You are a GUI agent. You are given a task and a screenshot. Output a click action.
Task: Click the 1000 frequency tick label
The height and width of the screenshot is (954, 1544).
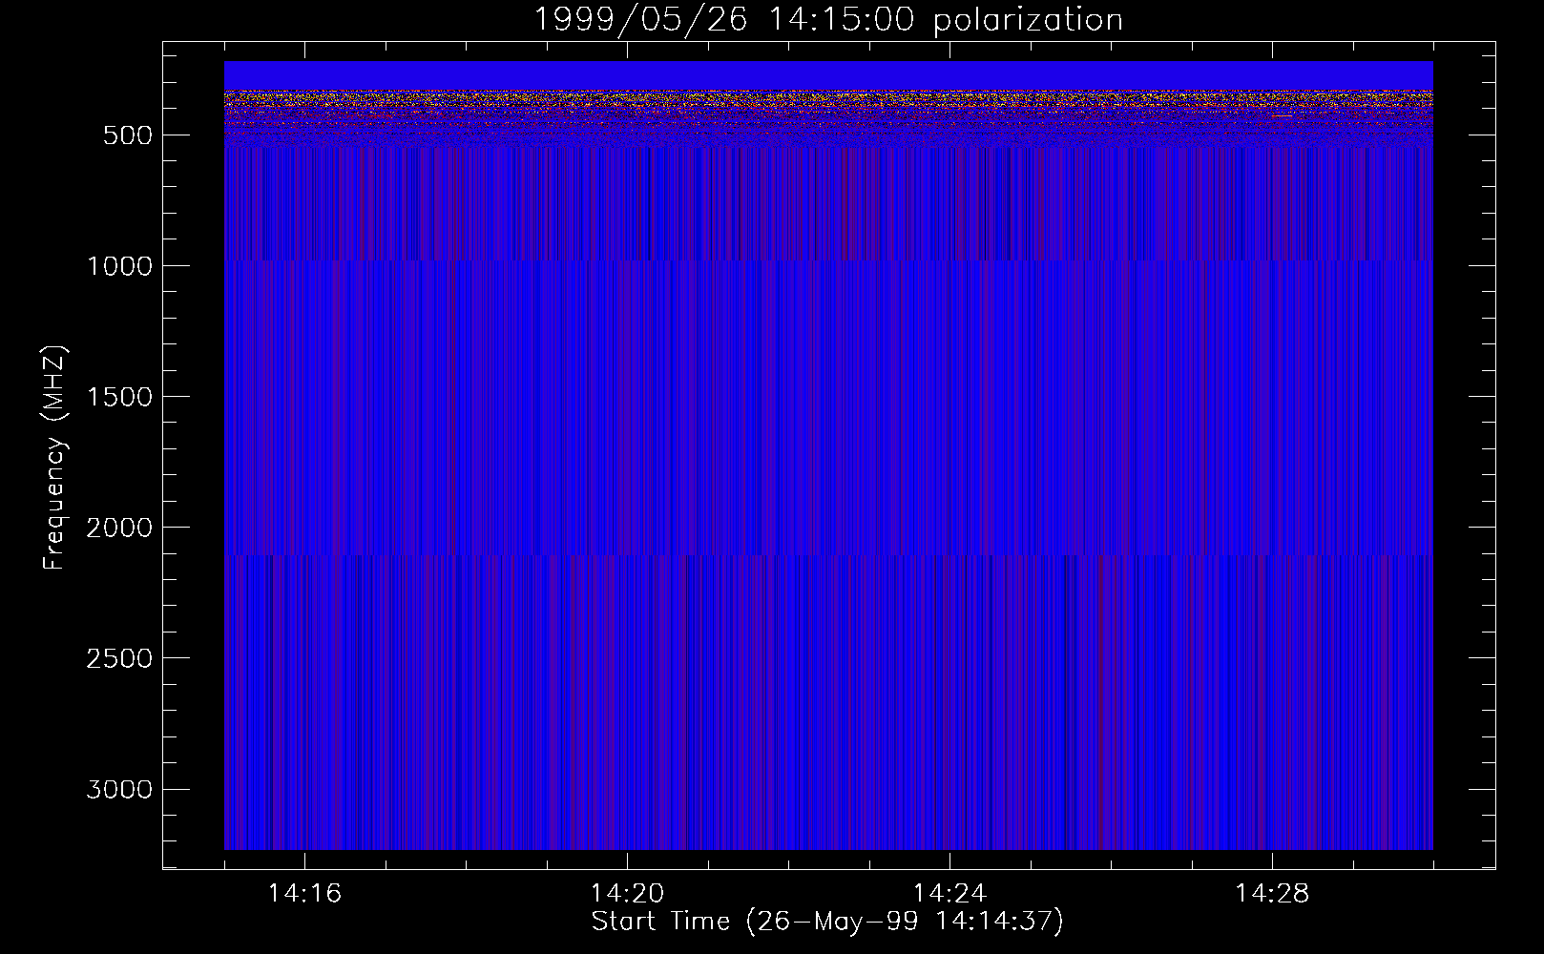pyautogui.click(x=119, y=266)
